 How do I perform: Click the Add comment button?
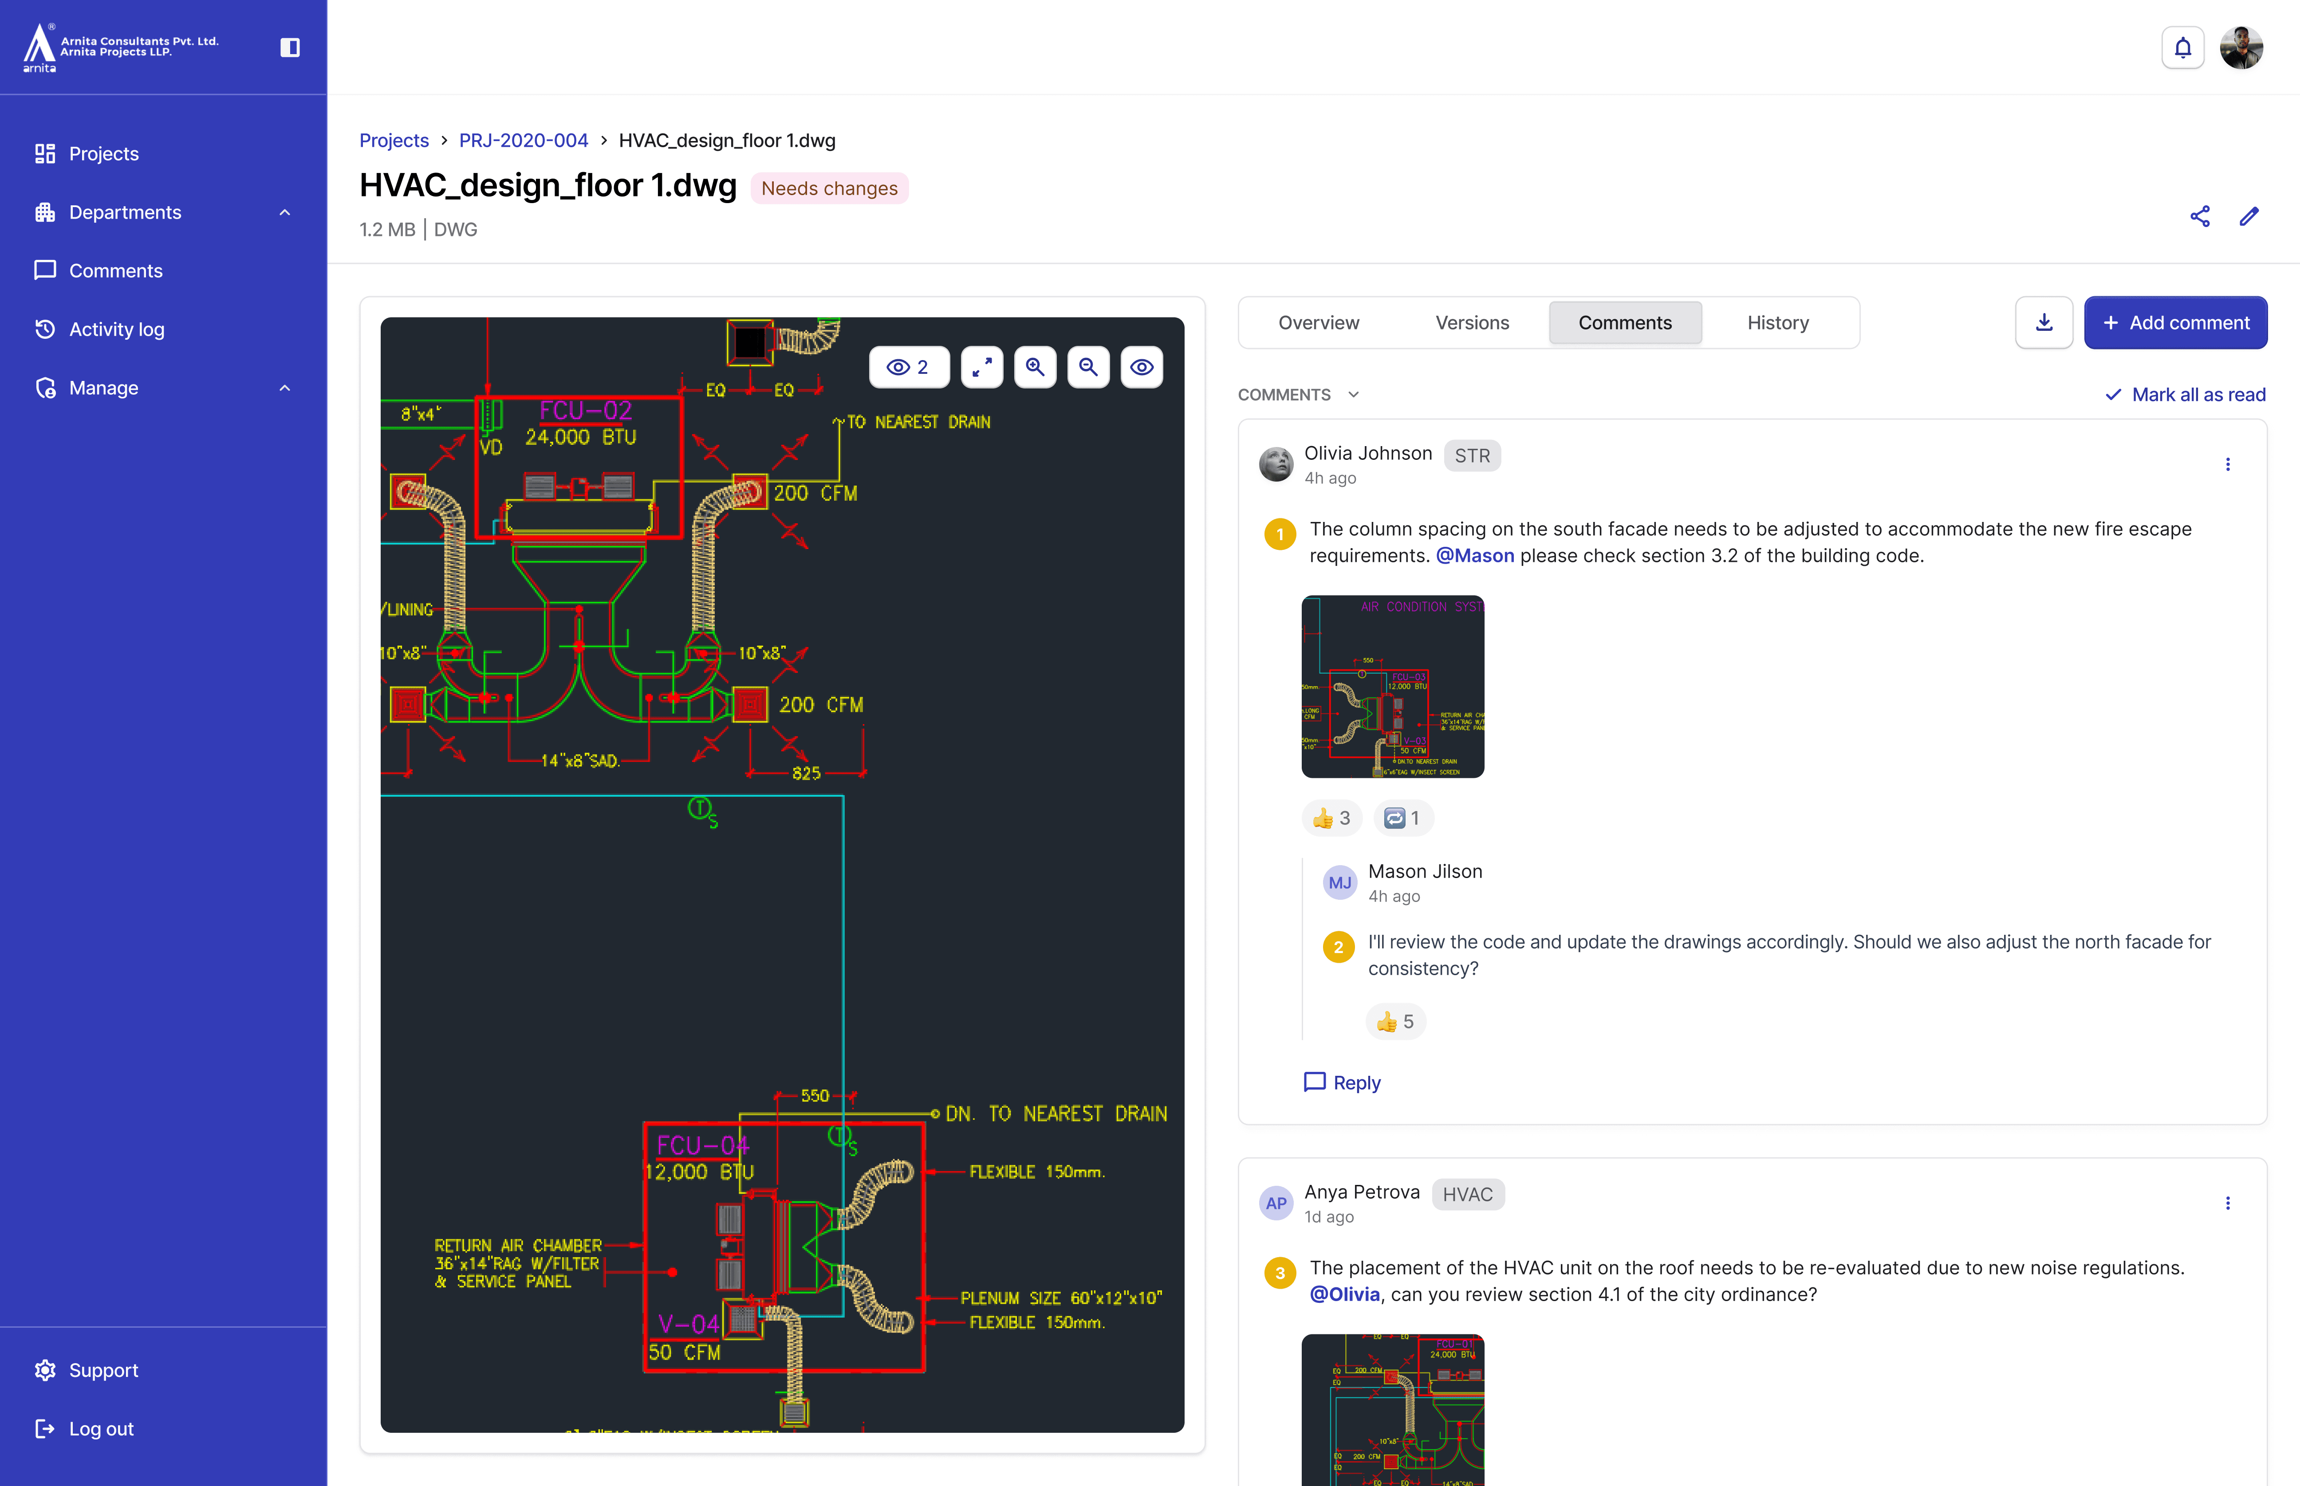[2174, 322]
